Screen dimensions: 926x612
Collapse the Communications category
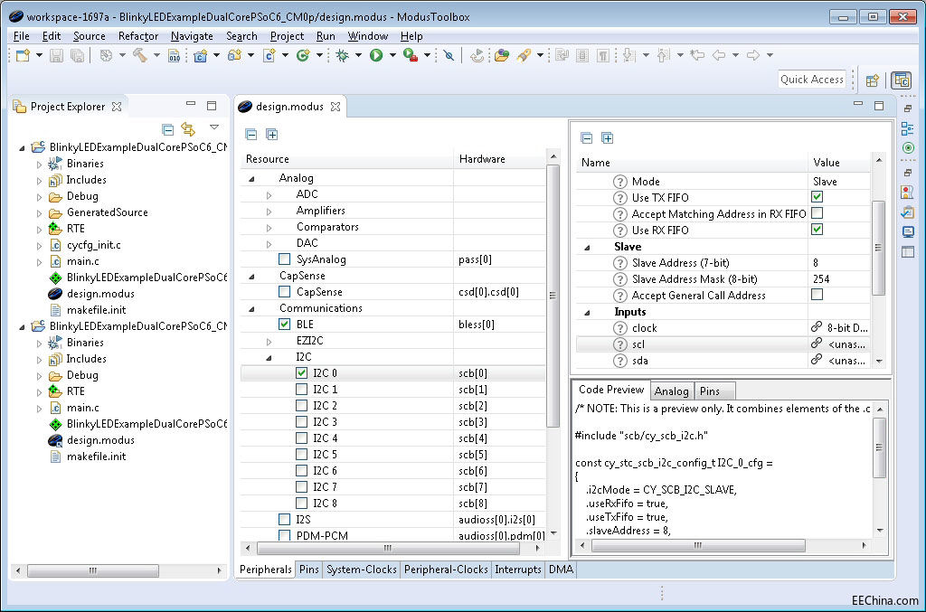tap(251, 308)
